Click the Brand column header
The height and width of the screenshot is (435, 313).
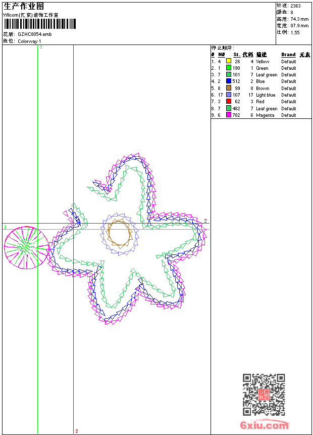coord(288,55)
